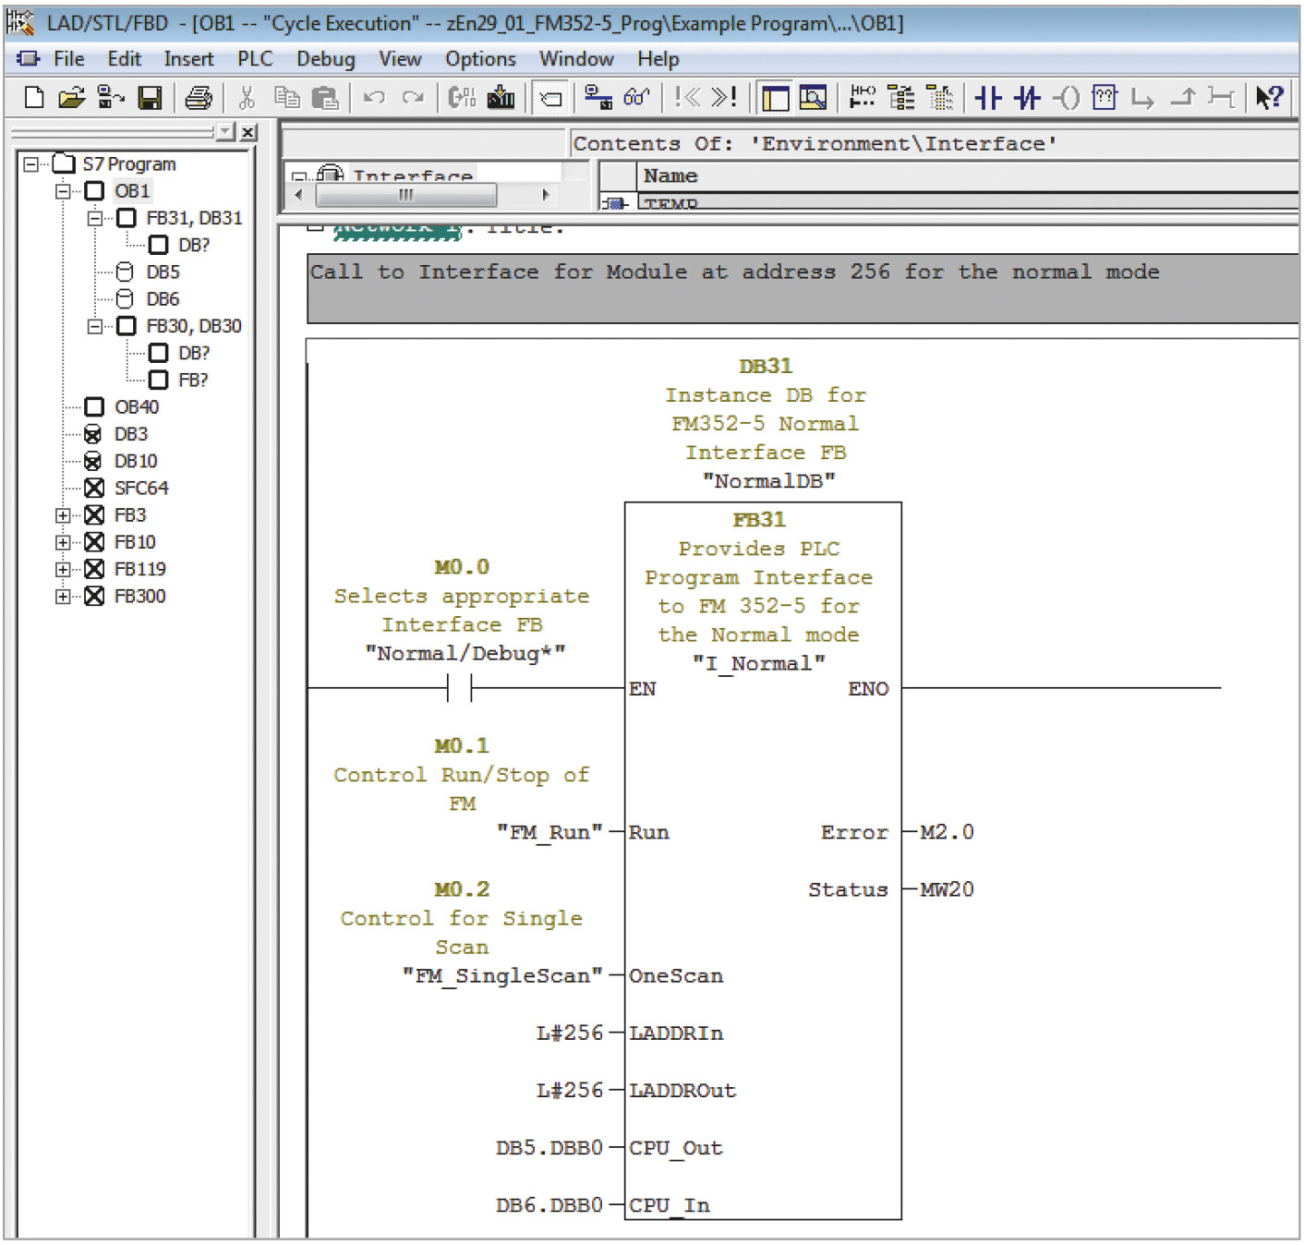Viewport: 1304px width, 1245px height.
Task: Collapse the OB1 tree node
Action: pos(63,191)
